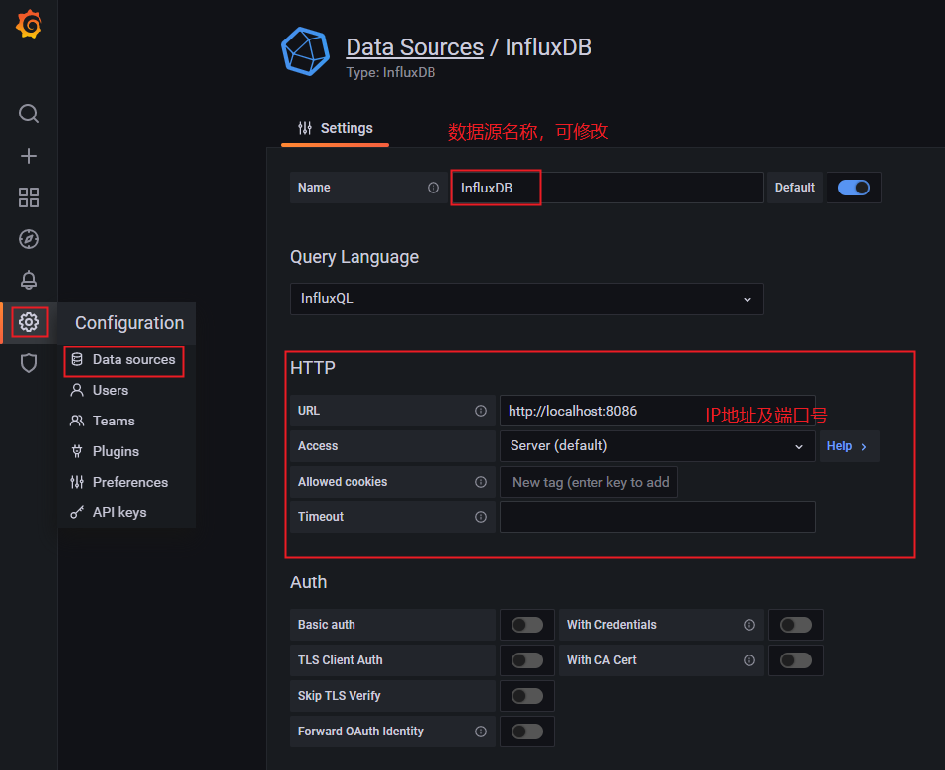The image size is (945, 770).
Task: Open the Explore compass icon
Action: 29,239
